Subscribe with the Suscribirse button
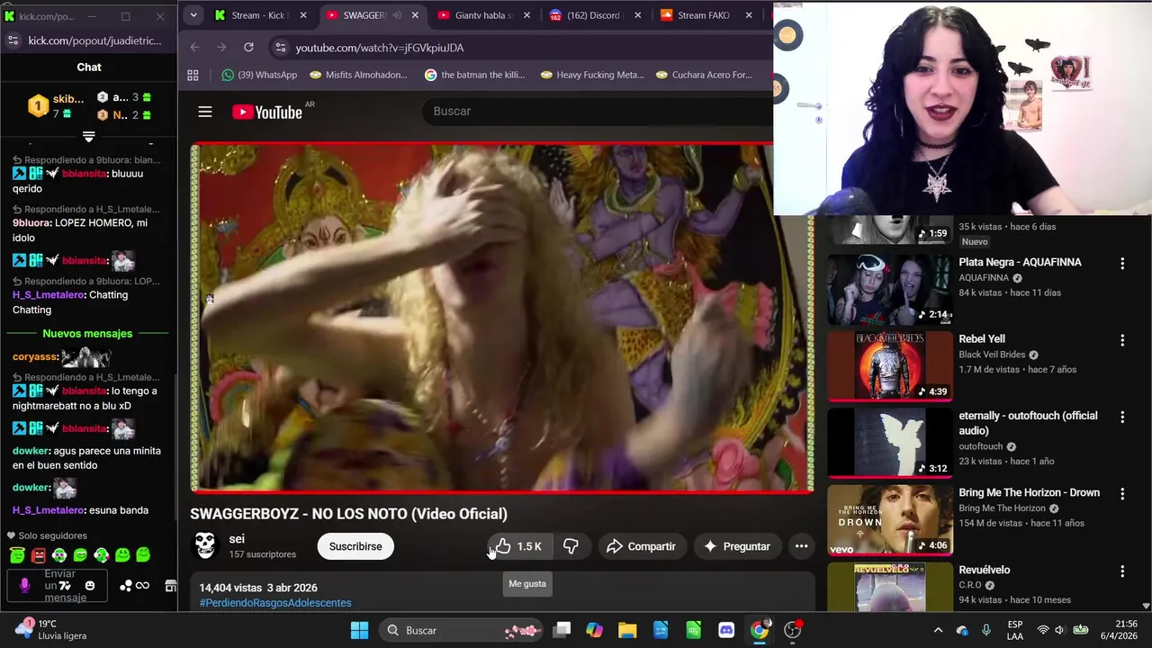The image size is (1152, 648). tap(355, 546)
